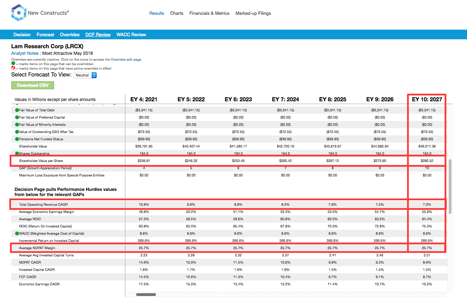Click the Shareholder Value row label
The width and height of the screenshot is (467, 307).
pyautogui.click(x=33, y=146)
